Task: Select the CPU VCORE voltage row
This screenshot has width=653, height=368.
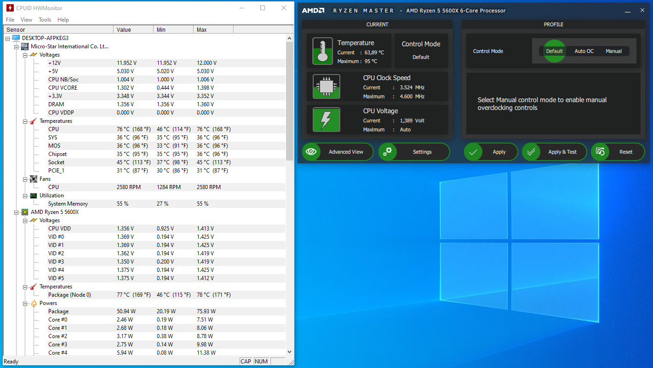Action: click(144, 88)
